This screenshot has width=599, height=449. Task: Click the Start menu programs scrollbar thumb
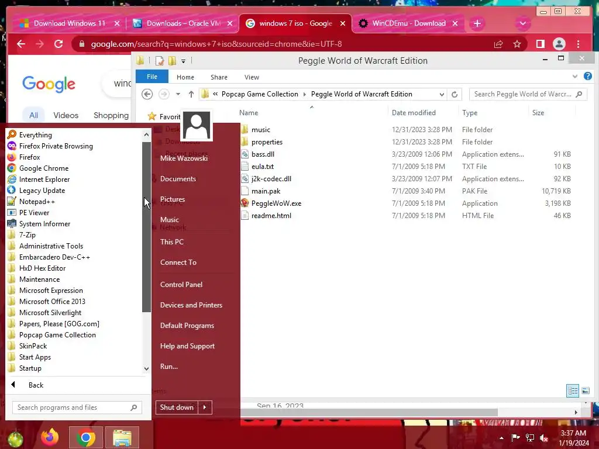click(146, 227)
